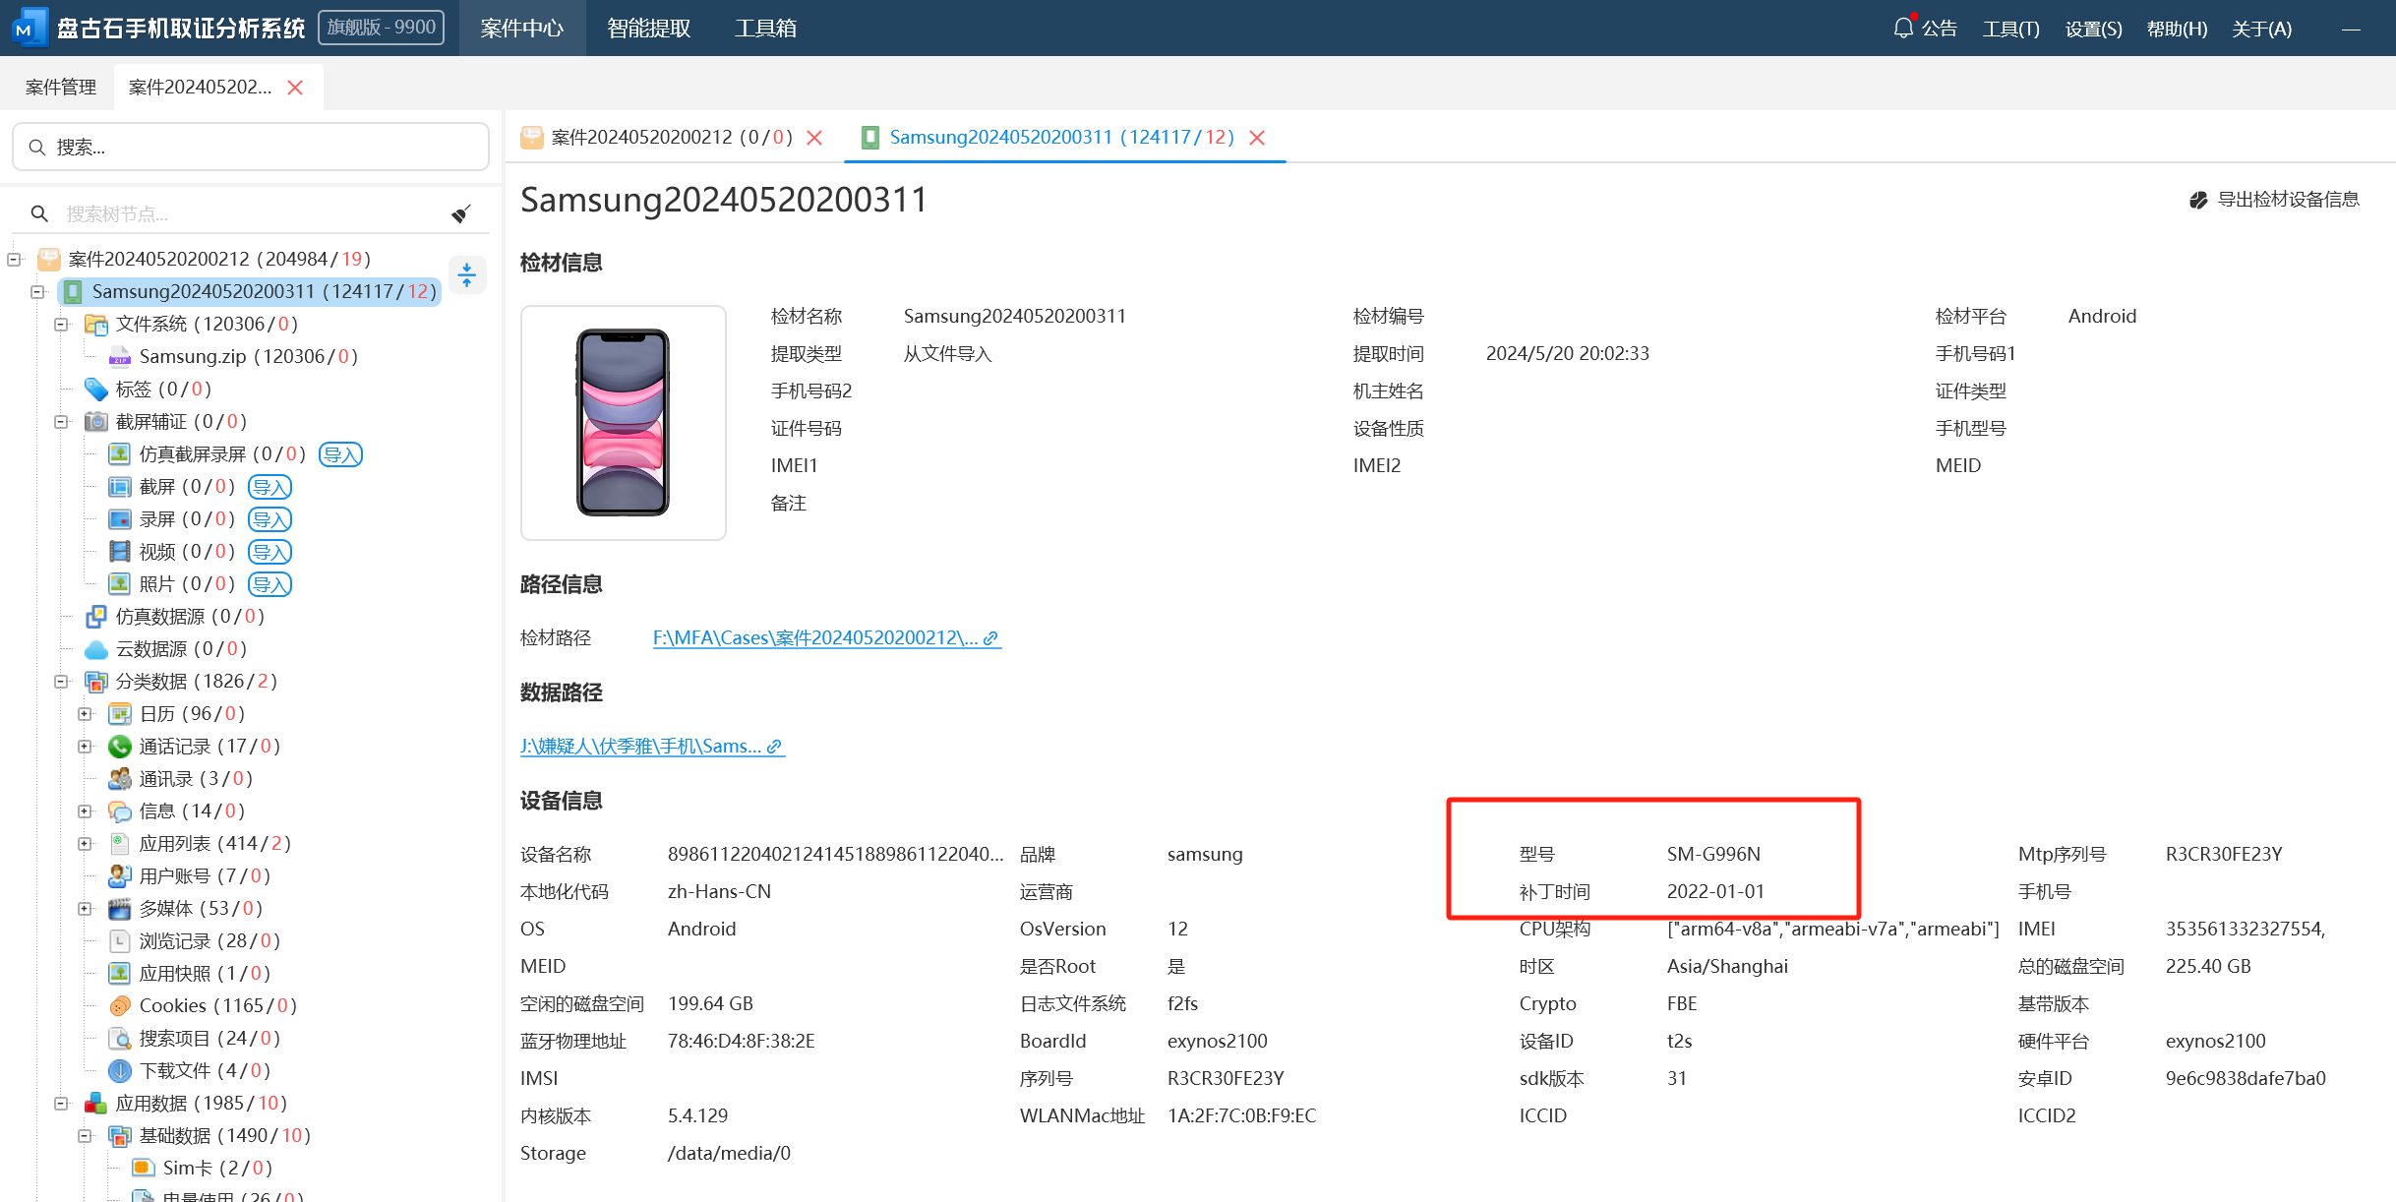2396x1202 pixels.
Task: Open the Smart Extraction menu tab
Action: tap(648, 28)
